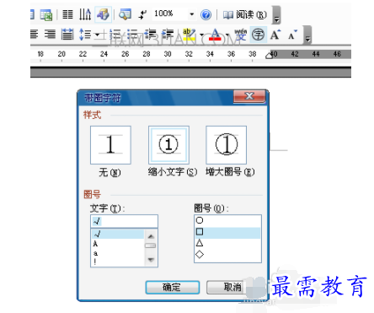Image resolution: width=374 pixels, height=313 pixels.
Task: Select the square enclosure shape
Action: pyautogui.click(x=227, y=232)
